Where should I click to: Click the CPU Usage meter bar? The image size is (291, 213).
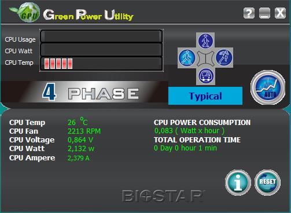pos(101,36)
